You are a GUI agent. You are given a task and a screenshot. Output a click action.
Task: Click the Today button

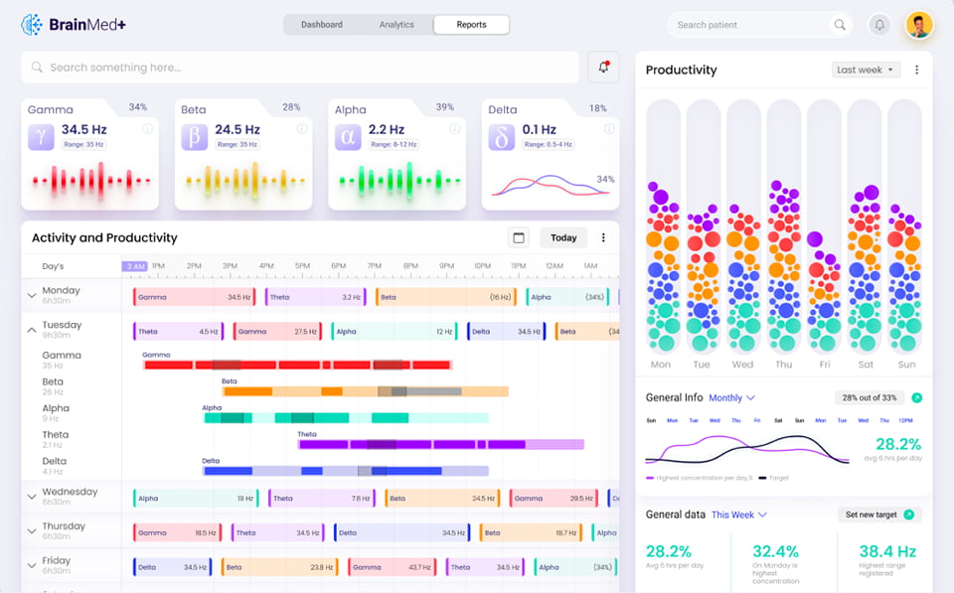coord(563,237)
